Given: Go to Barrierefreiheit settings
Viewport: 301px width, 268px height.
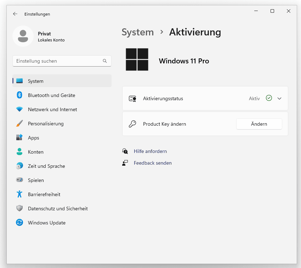Looking at the screenshot, I should [62, 194].
